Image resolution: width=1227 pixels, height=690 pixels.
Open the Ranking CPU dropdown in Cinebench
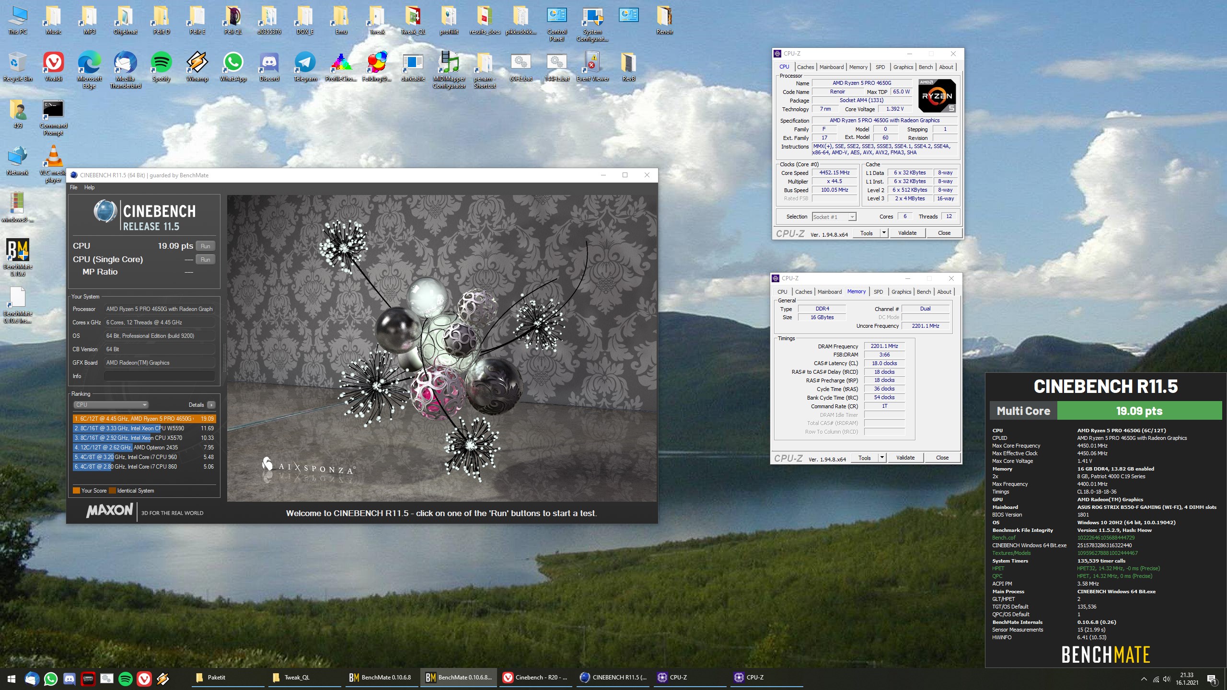click(111, 405)
